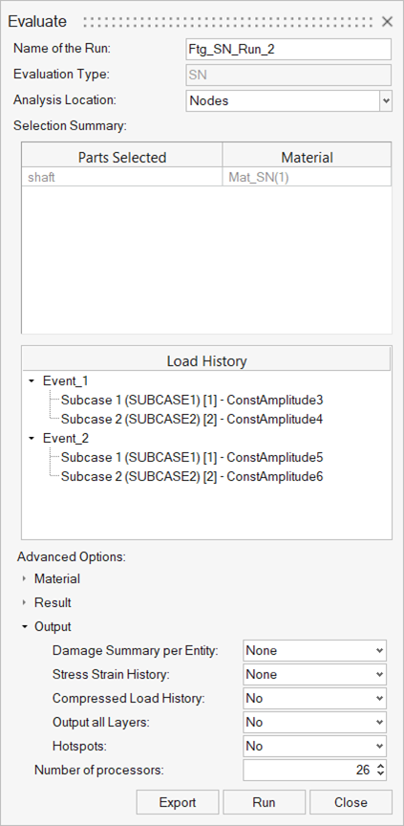Click the Export button
The width and height of the screenshot is (404, 826).
pyautogui.click(x=178, y=802)
